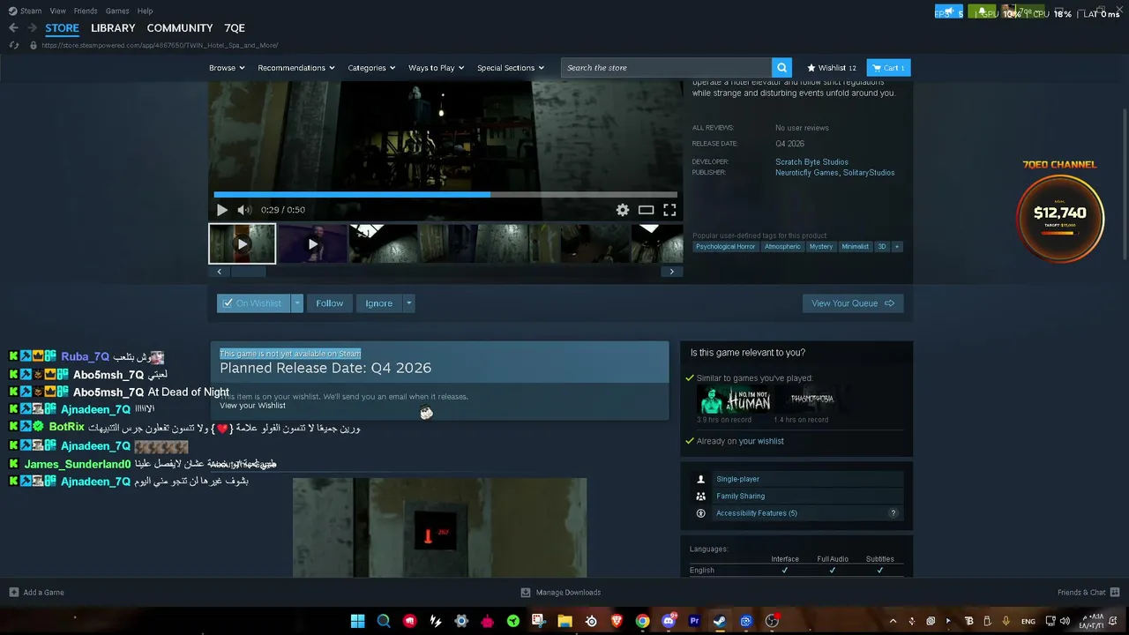Open No, I'm Not Human game capsule

click(734, 400)
